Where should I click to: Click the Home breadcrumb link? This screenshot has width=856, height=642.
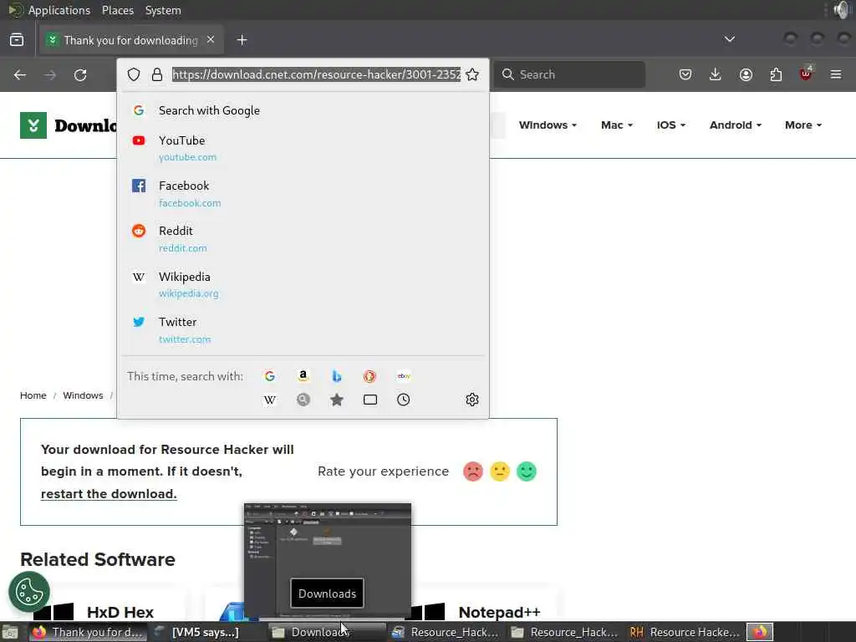33,395
